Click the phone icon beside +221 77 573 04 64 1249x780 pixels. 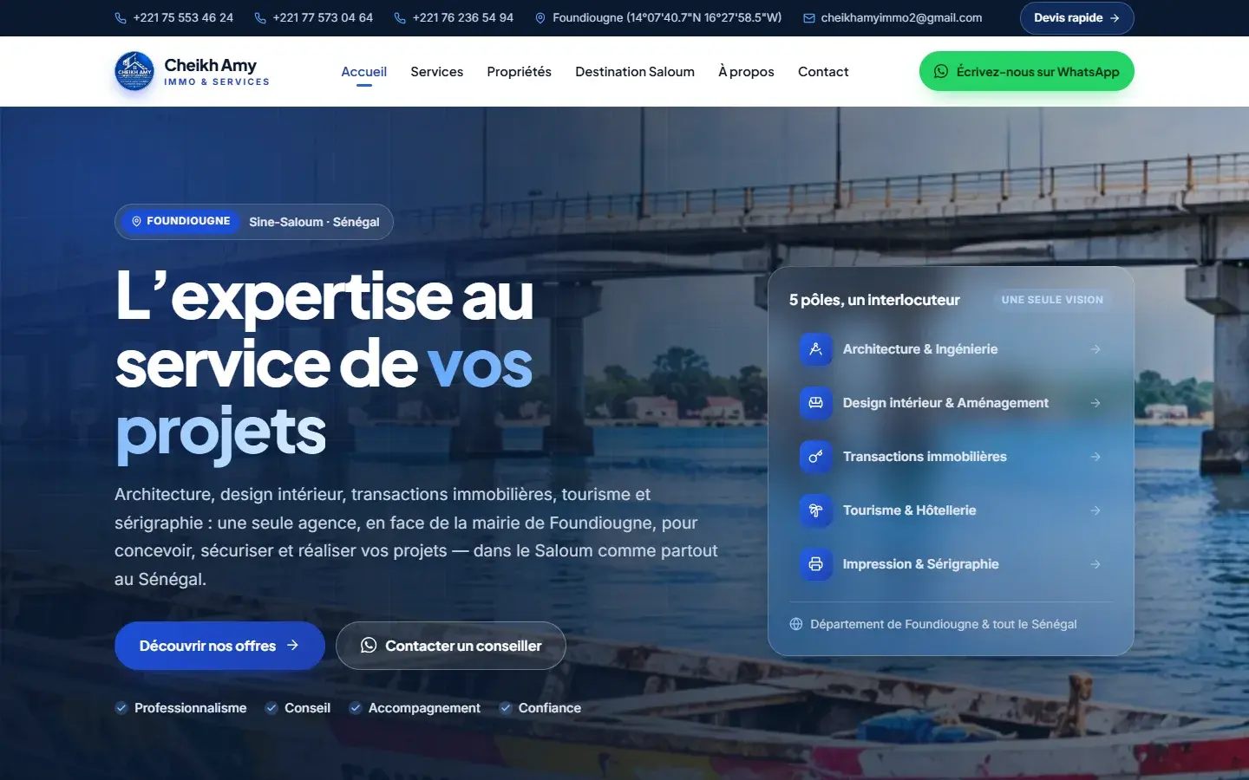click(x=260, y=18)
